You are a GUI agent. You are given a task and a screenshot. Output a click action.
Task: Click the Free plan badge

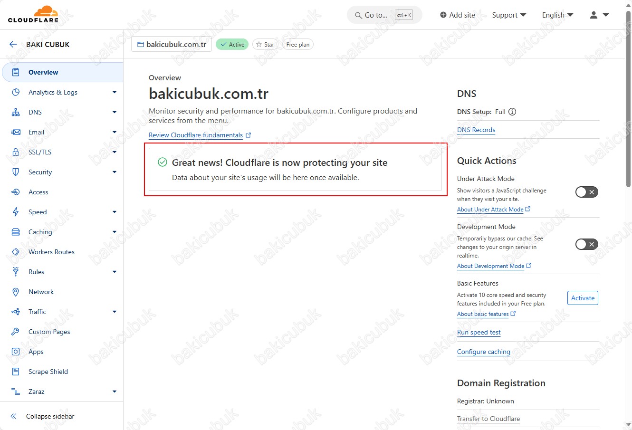point(298,44)
